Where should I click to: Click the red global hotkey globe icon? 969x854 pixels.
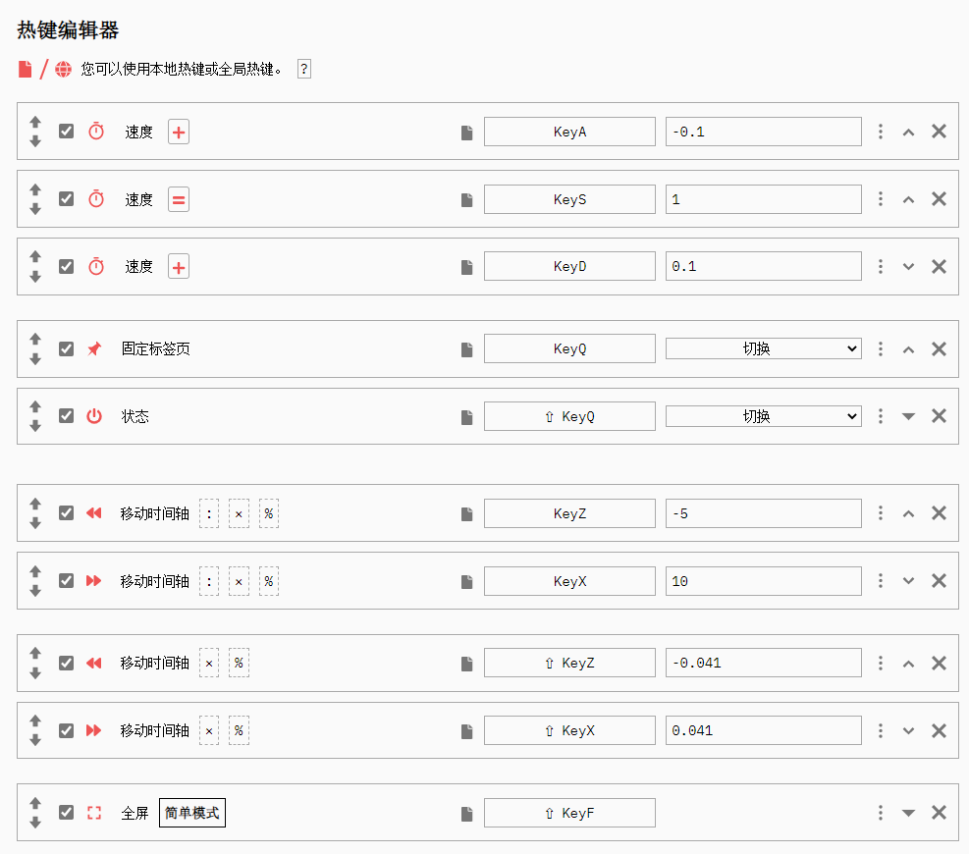coord(64,69)
